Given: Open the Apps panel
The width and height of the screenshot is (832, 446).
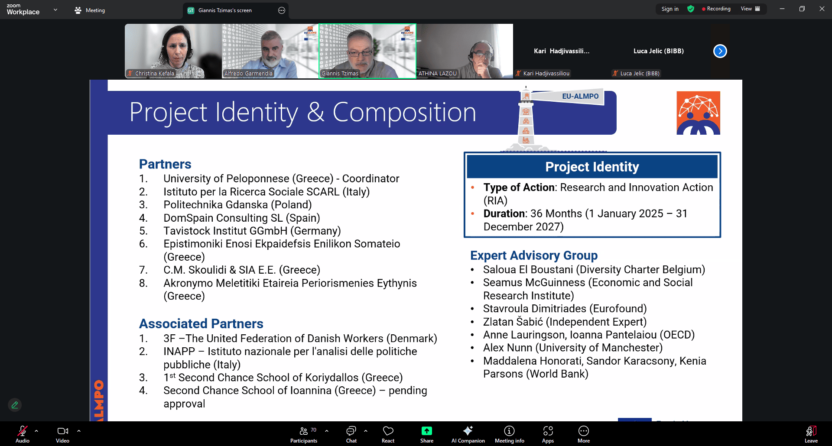Looking at the screenshot, I should click(x=548, y=434).
